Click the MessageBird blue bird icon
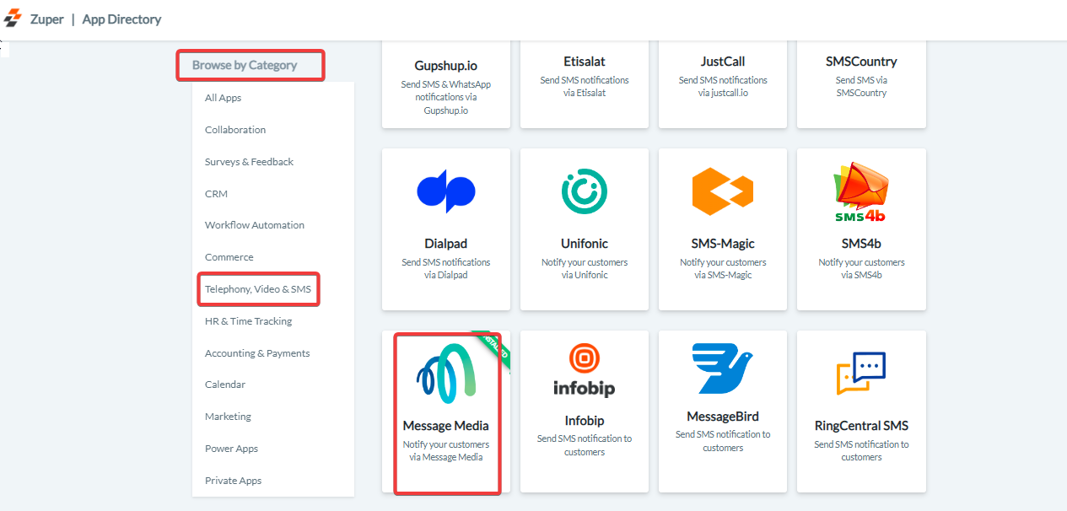Screen dimensions: 1067x511 (x=723, y=368)
